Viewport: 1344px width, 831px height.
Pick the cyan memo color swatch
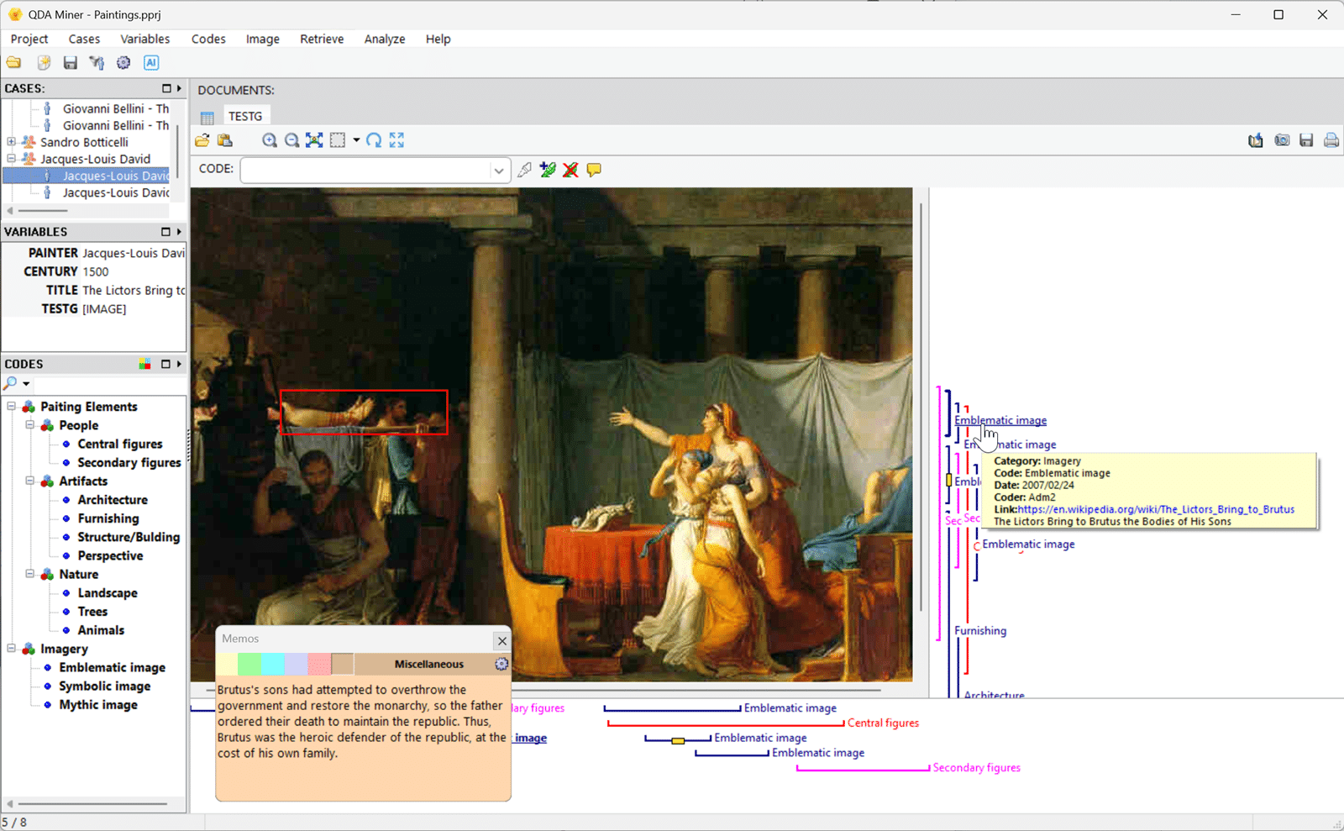[x=273, y=665]
